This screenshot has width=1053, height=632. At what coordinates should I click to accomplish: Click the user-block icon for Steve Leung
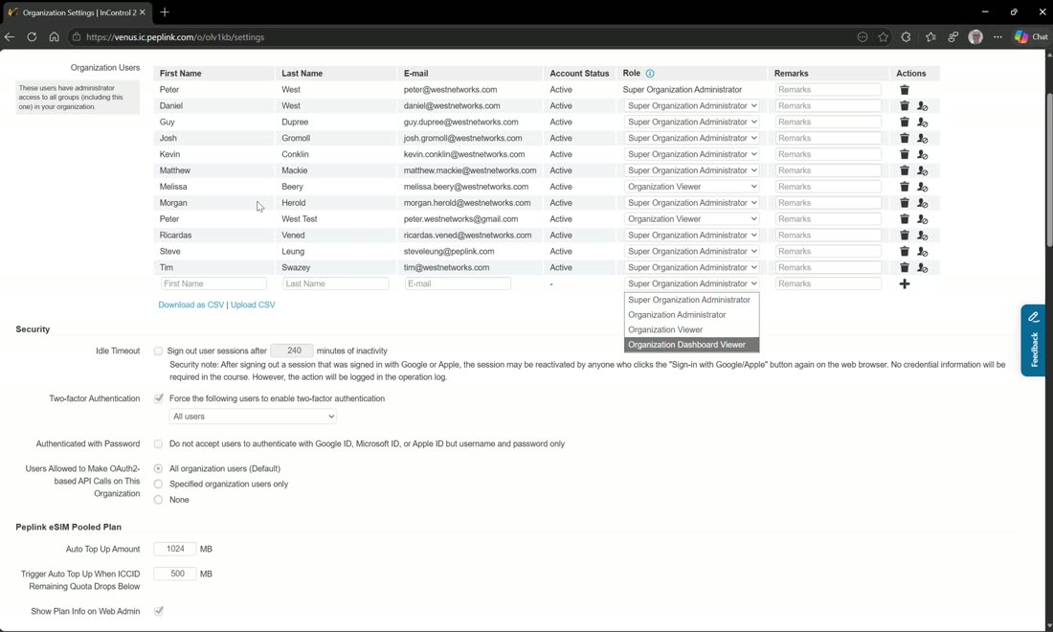click(923, 251)
